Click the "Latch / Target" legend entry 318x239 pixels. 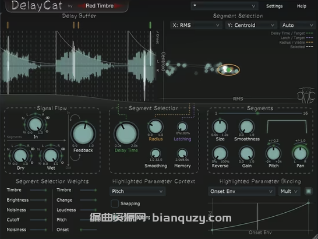pyautogui.click(x=296, y=38)
